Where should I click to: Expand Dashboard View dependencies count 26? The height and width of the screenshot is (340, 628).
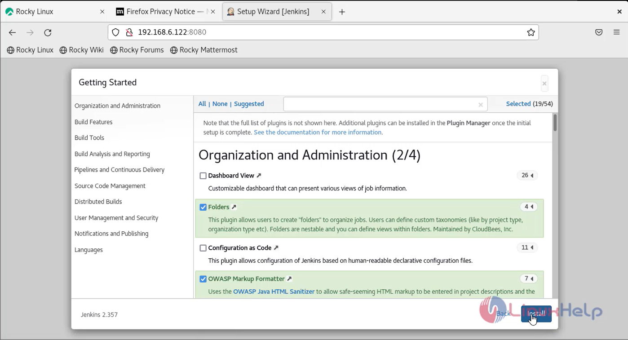527,175
